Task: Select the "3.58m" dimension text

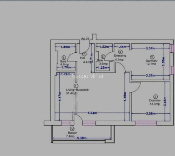Action: pos(151,114)
